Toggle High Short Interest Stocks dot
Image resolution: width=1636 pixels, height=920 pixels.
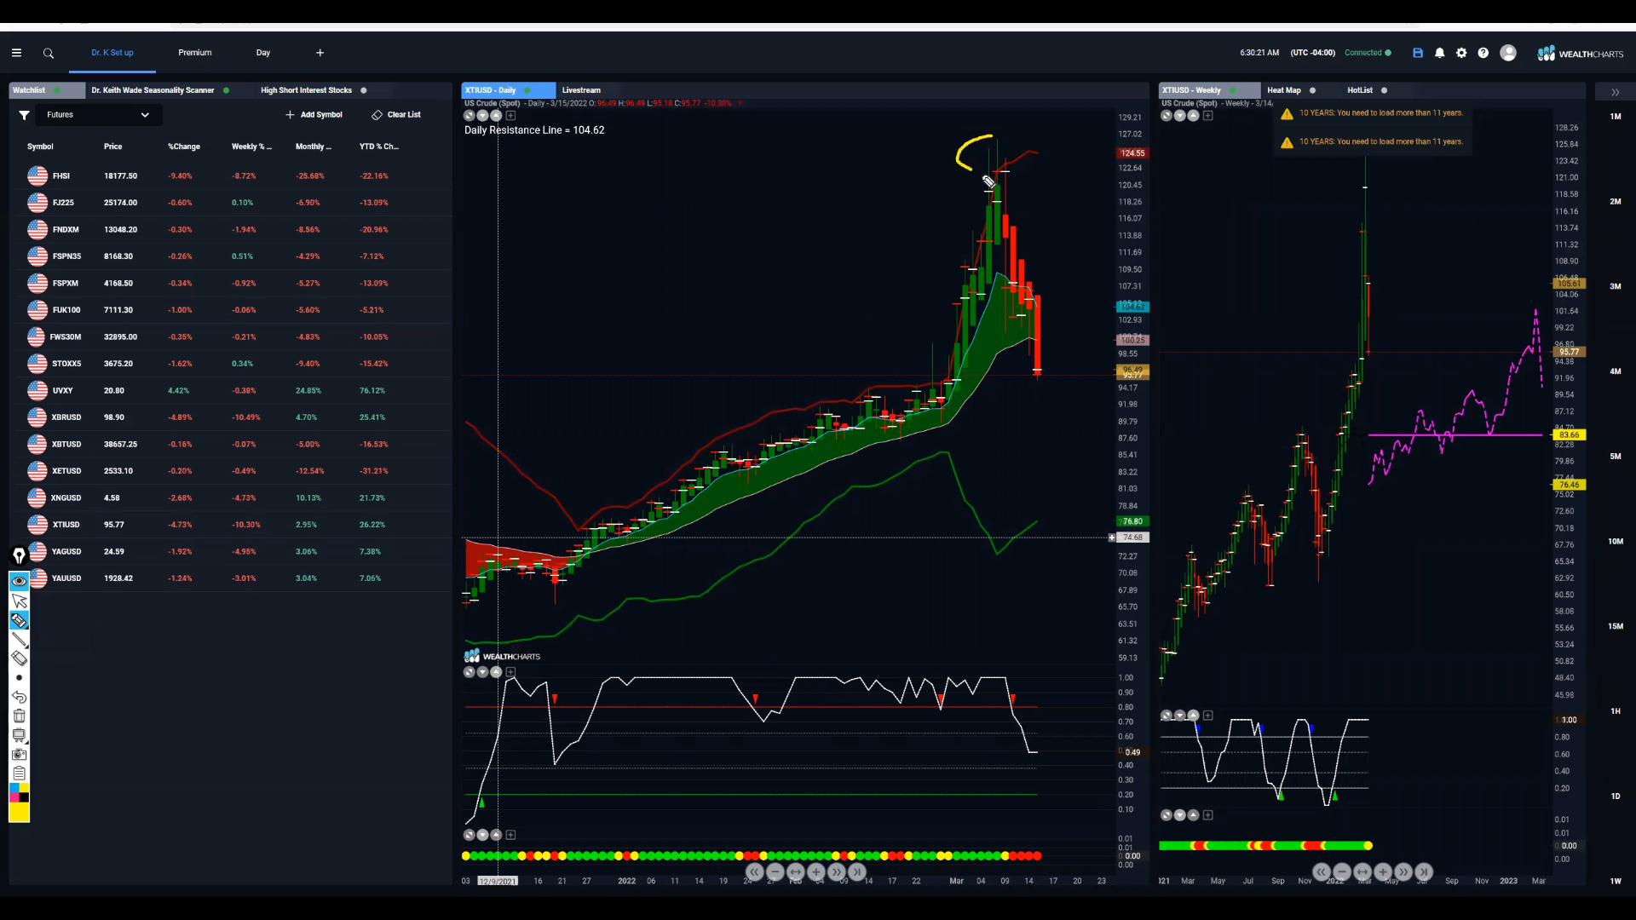[364, 90]
